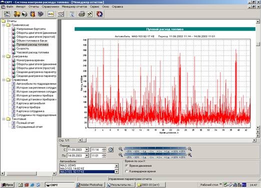Open Карточка прибора reference report
The width and height of the screenshot is (261, 188).
click(28, 107)
